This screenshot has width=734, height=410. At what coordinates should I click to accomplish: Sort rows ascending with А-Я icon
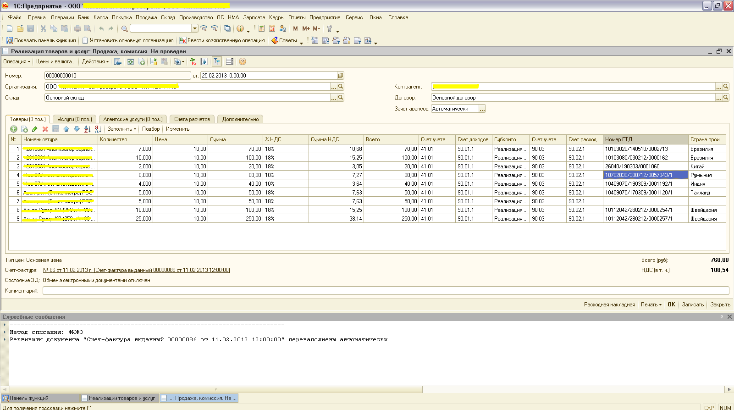click(x=88, y=129)
